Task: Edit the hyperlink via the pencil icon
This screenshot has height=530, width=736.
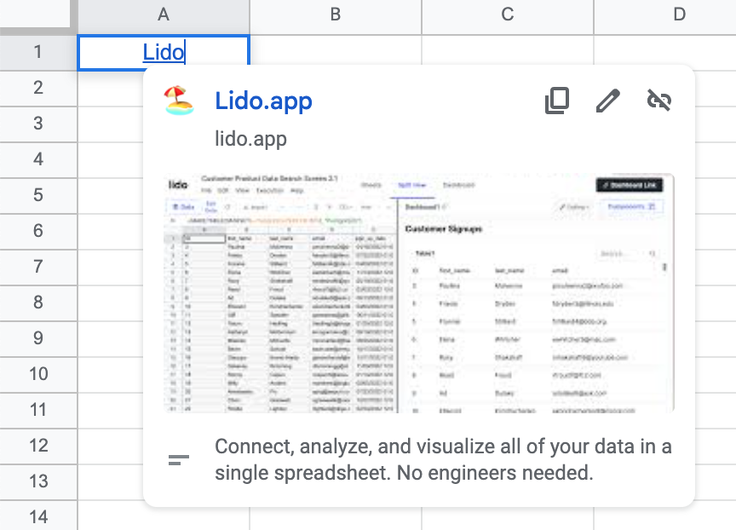Action: pyautogui.click(x=607, y=100)
